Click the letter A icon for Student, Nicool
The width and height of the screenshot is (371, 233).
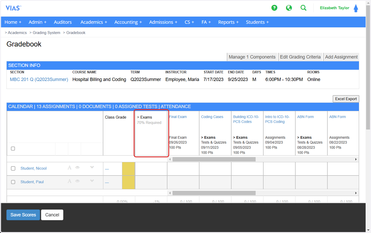[x=69, y=168]
